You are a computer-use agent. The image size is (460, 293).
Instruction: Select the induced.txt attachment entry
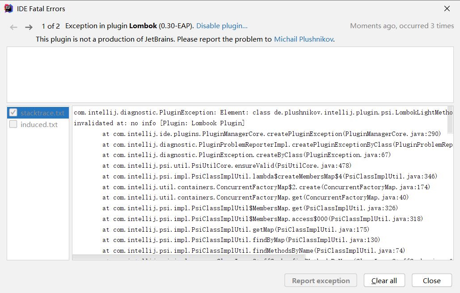click(x=39, y=124)
